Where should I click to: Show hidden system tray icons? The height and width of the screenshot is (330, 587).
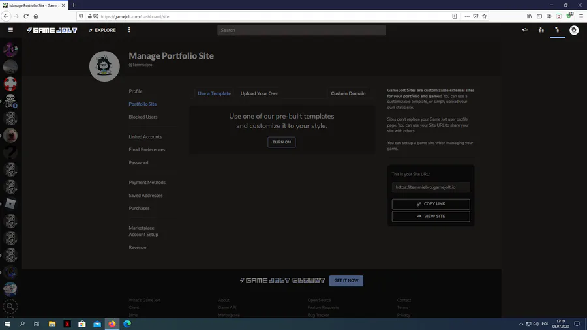[520, 324]
